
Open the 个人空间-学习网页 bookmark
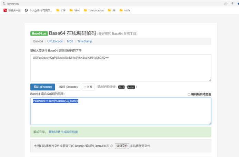(39, 10)
